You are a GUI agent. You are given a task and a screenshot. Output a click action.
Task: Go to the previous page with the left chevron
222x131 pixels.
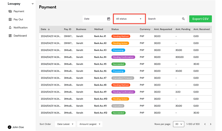205,124
